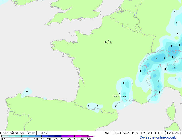Click the '25' legend scale label

[56, 139]
